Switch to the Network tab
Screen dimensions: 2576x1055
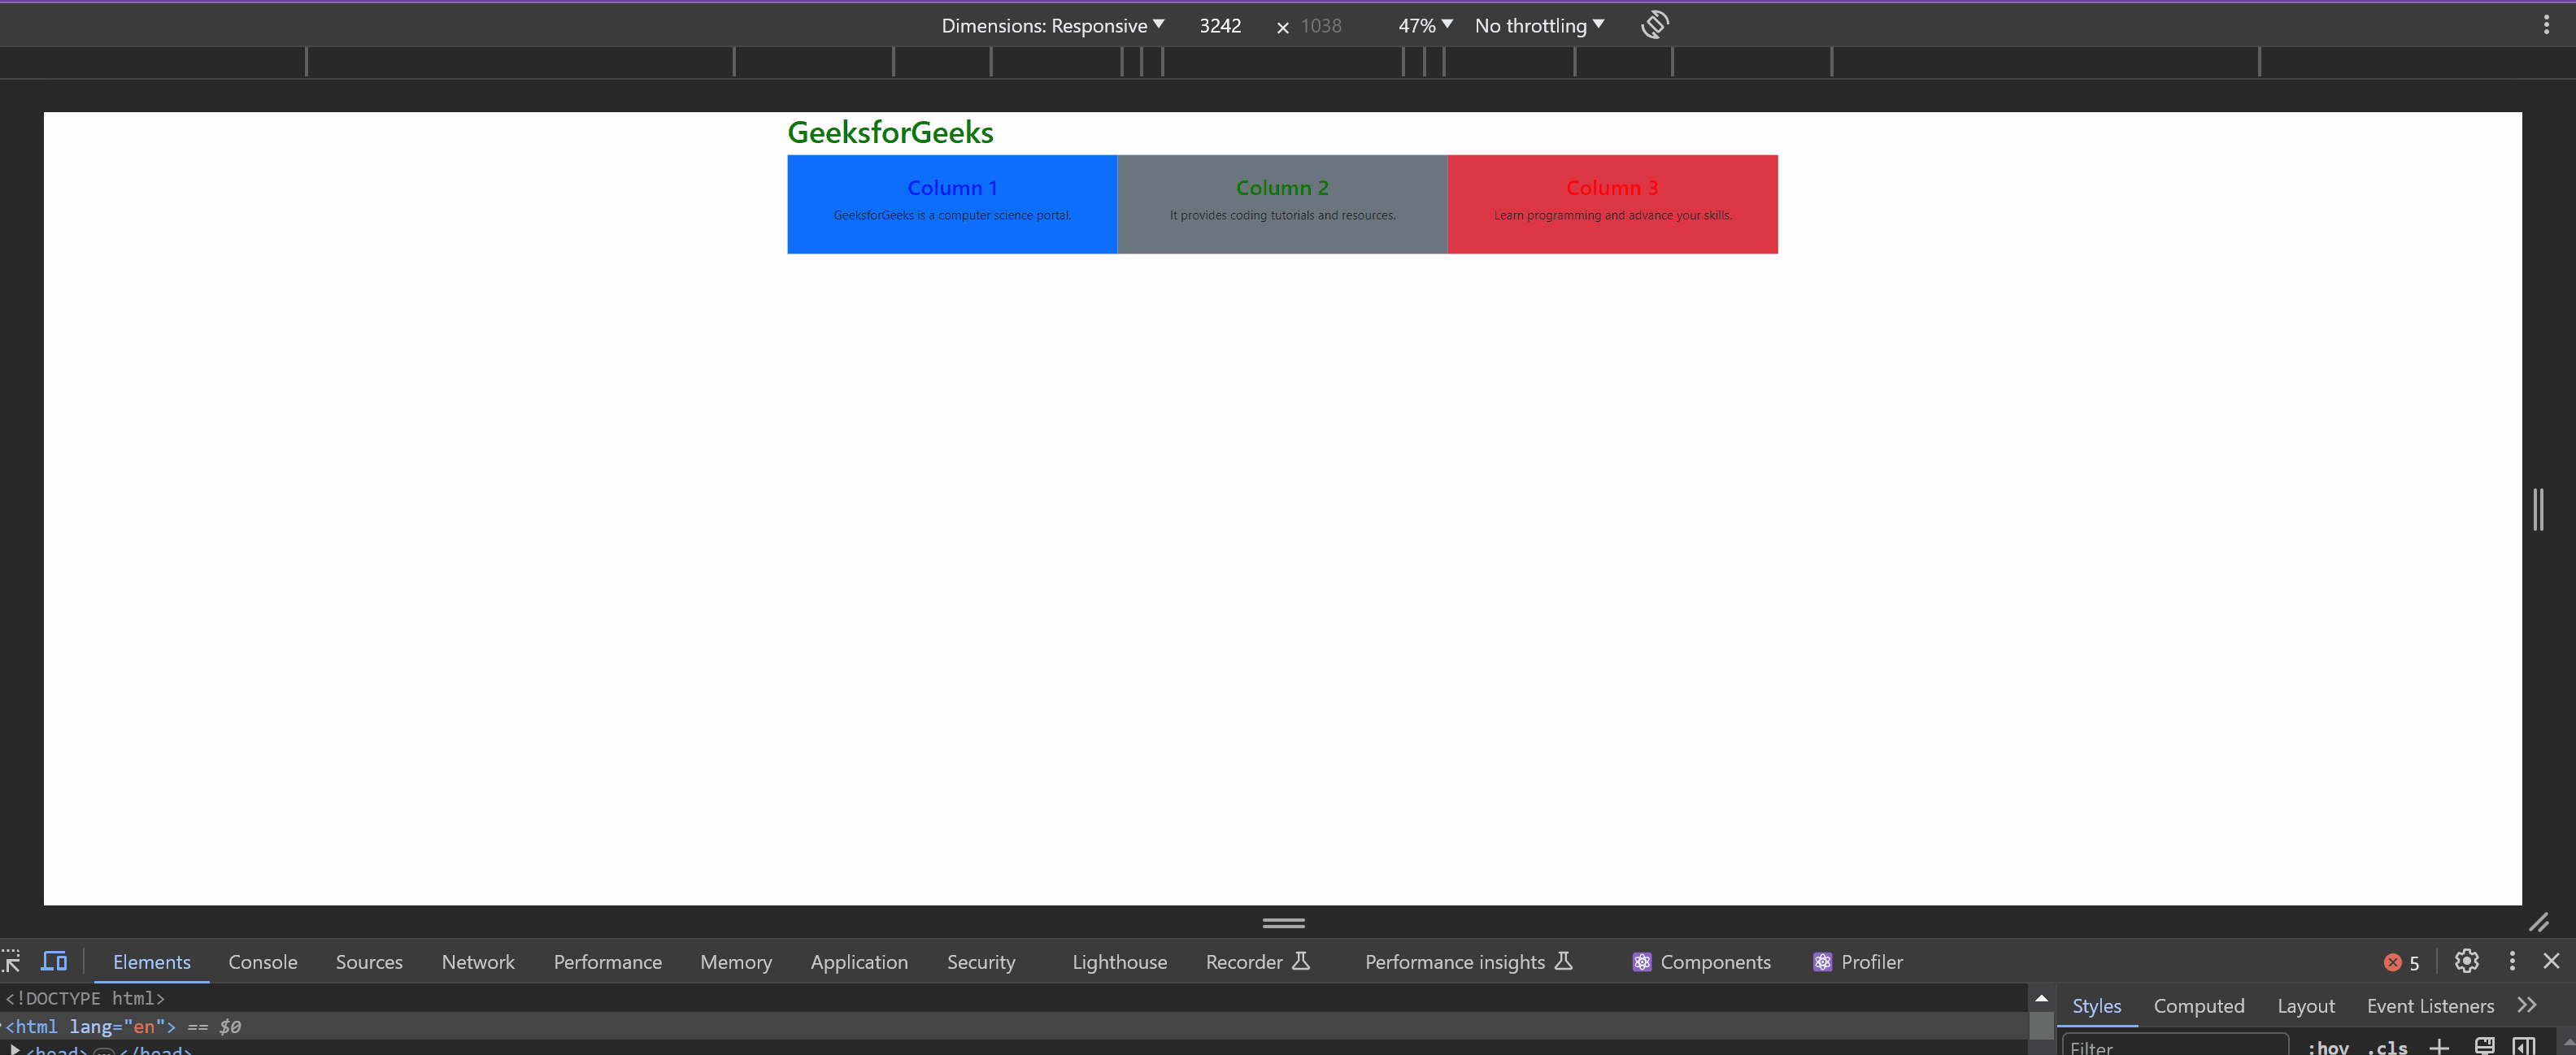point(478,962)
